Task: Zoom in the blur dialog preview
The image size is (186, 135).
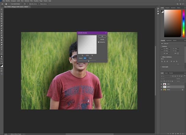Action: pyautogui.click(x=92, y=55)
